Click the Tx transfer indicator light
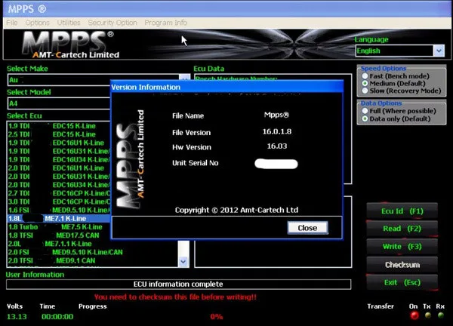 [x=428, y=315]
